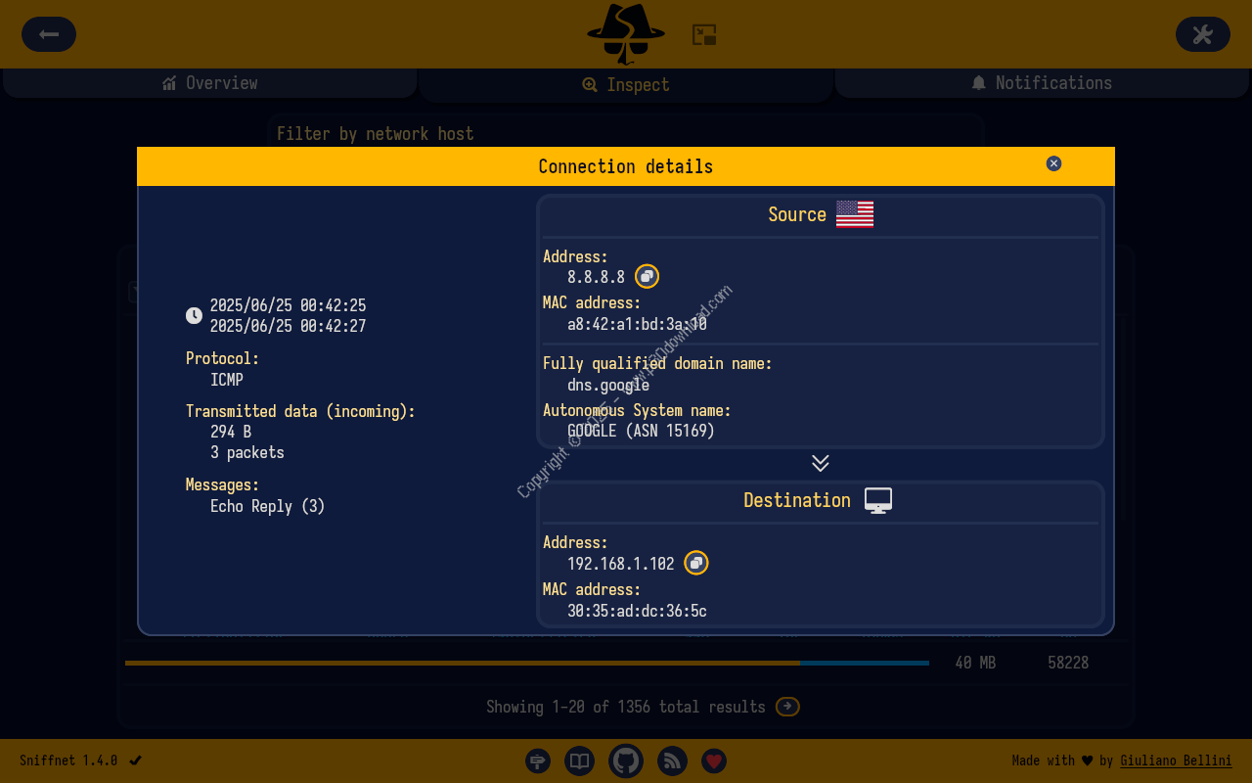
Task: Open the news RSS feed icon
Action: click(x=672, y=760)
